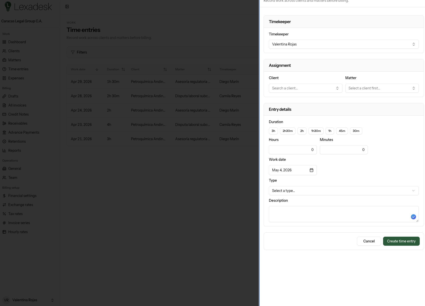Open the Work date calendar icon
425x306 pixels.
312,170
